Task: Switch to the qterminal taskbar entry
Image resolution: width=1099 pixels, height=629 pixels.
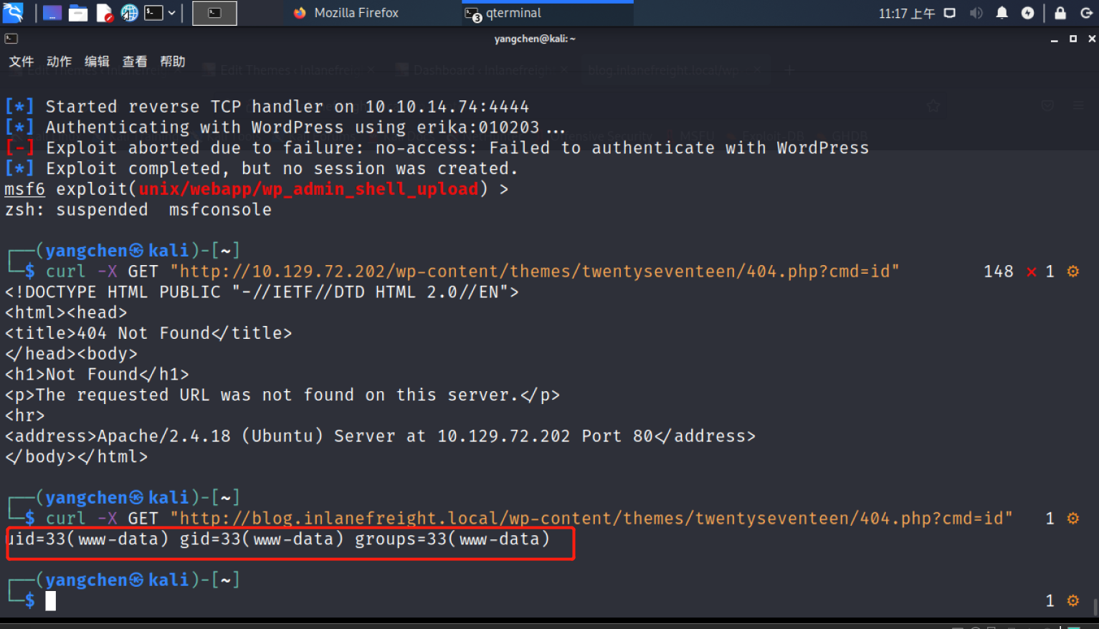Action: 548,13
